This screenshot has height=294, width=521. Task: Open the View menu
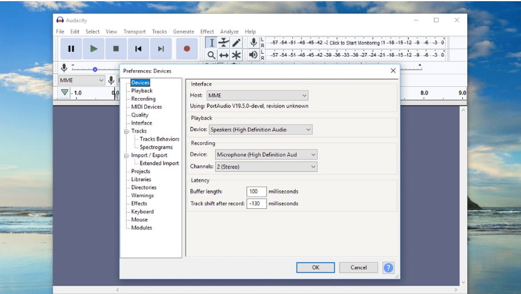[111, 31]
